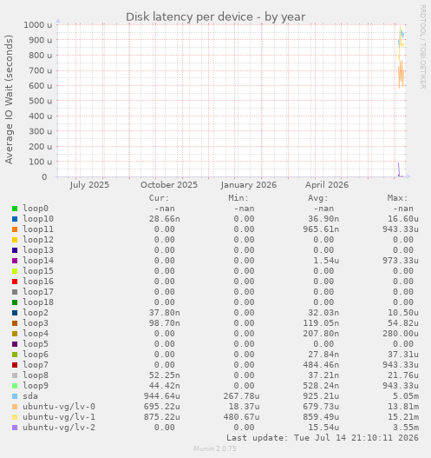Click the loop16 red legend swatch
This screenshot has width=431, height=458.
pyautogui.click(x=15, y=282)
